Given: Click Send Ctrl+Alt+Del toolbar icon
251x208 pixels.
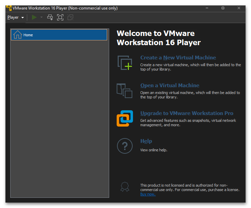Looking at the screenshot, I should [x=50, y=17].
